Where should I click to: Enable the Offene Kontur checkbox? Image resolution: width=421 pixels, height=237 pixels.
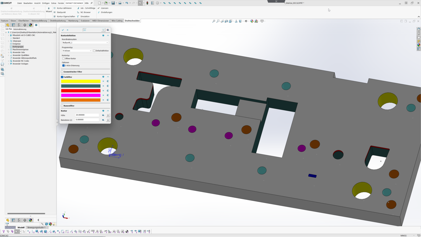(63, 59)
